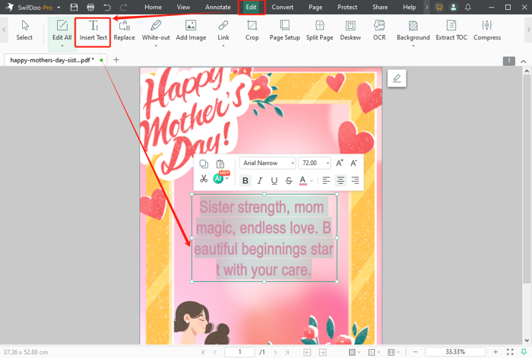
Task: Toggle strikethrough formatting
Action: [288, 181]
